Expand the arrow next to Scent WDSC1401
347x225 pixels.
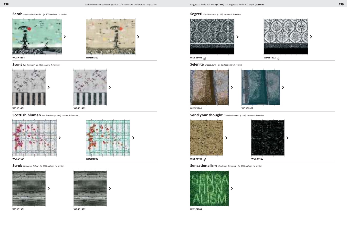pos(49,87)
